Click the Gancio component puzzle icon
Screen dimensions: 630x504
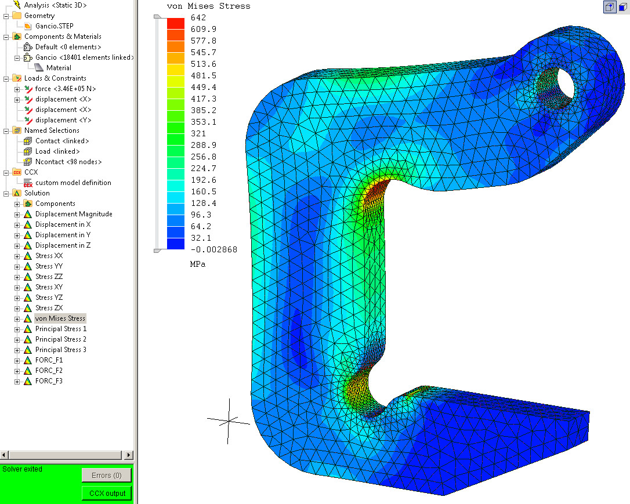pos(28,57)
